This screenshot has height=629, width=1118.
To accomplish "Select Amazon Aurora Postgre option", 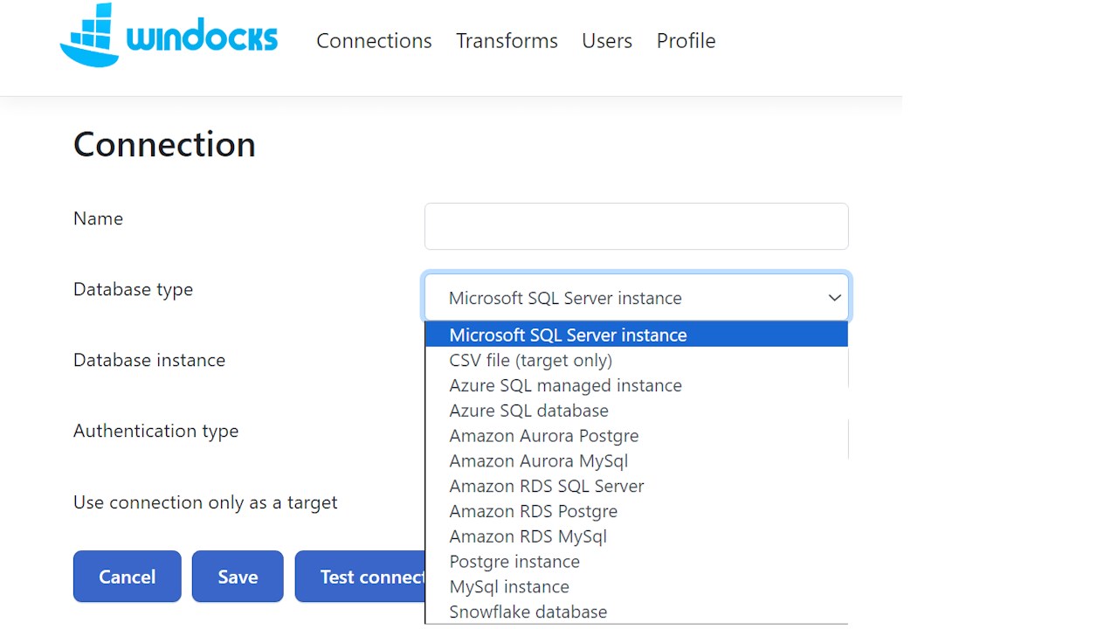I will pos(543,436).
